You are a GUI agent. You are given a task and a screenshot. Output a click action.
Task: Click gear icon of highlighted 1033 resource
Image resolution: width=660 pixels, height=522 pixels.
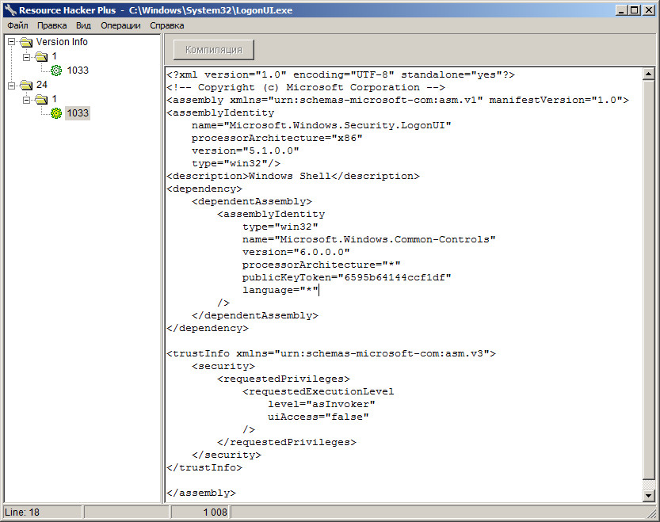56,113
